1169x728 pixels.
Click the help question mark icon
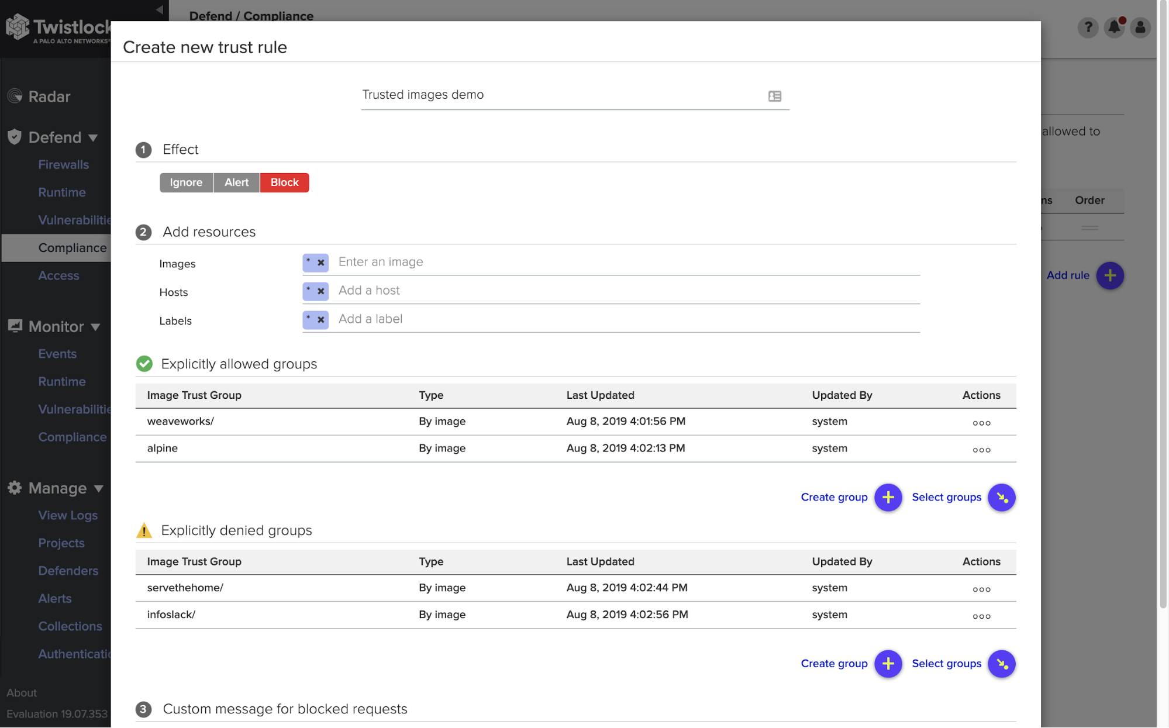pyautogui.click(x=1088, y=27)
